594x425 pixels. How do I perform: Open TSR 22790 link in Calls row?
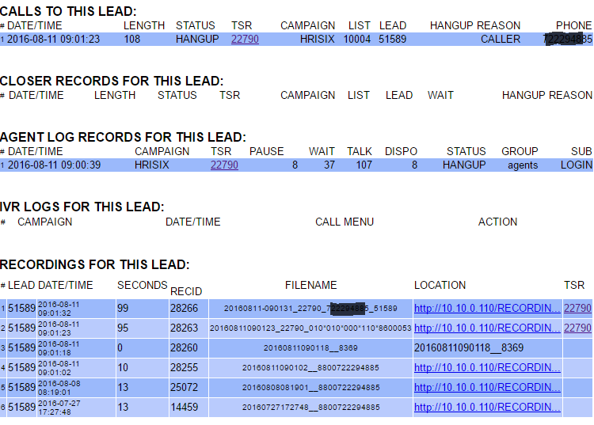click(245, 39)
